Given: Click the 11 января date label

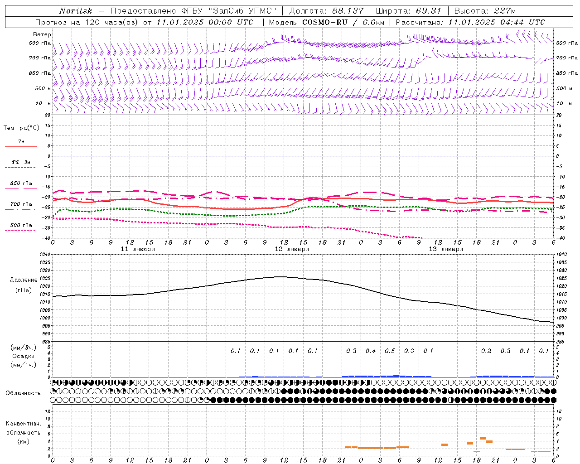Looking at the screenshot, I should [x=138, y=249].
